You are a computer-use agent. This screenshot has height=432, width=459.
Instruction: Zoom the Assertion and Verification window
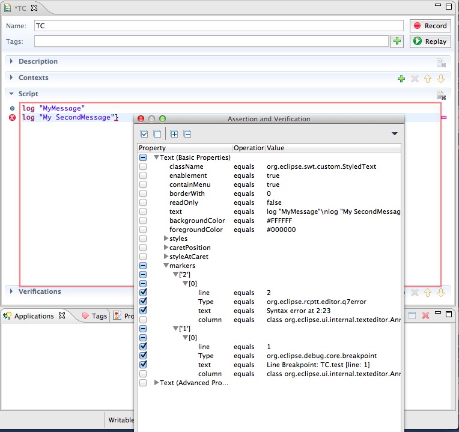click(x=162, y=118)
